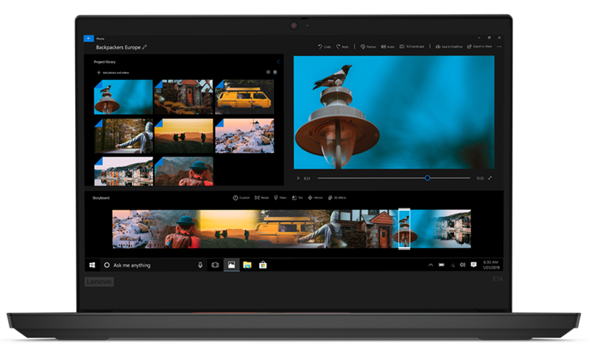Edit project title with pencil icon
589x358 pixels.
(145, 46)
